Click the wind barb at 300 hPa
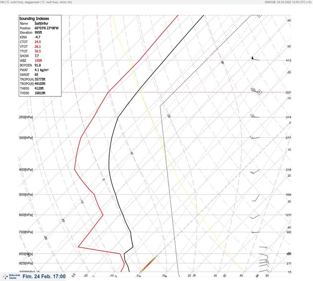Screen dimensions: 313x281 (x=255, y=137)
